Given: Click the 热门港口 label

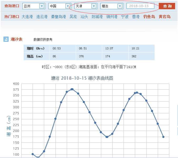Looking at the screenshot, I should click(12, 17).
